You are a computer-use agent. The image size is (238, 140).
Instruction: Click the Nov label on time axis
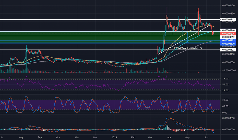[77, 137]
